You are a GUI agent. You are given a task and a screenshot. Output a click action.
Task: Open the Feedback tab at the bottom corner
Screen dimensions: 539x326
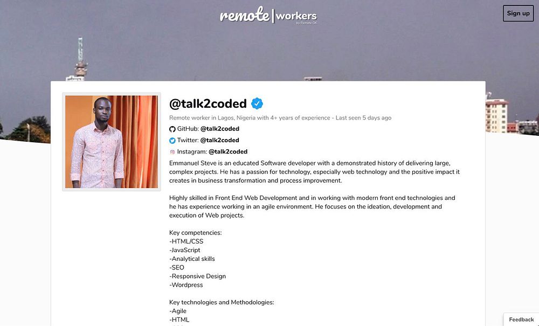pyautogui.click(x=521, y=320)
